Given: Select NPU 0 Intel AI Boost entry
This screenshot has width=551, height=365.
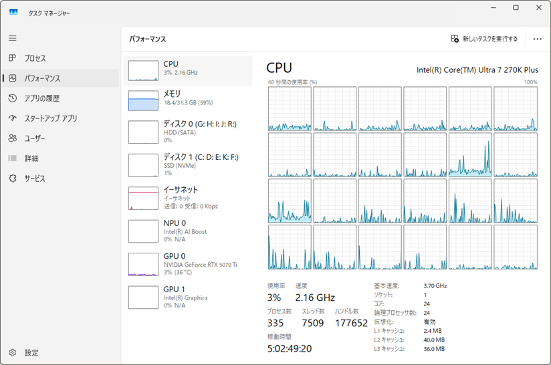Looking at the screenshot, I should point(188,231).
